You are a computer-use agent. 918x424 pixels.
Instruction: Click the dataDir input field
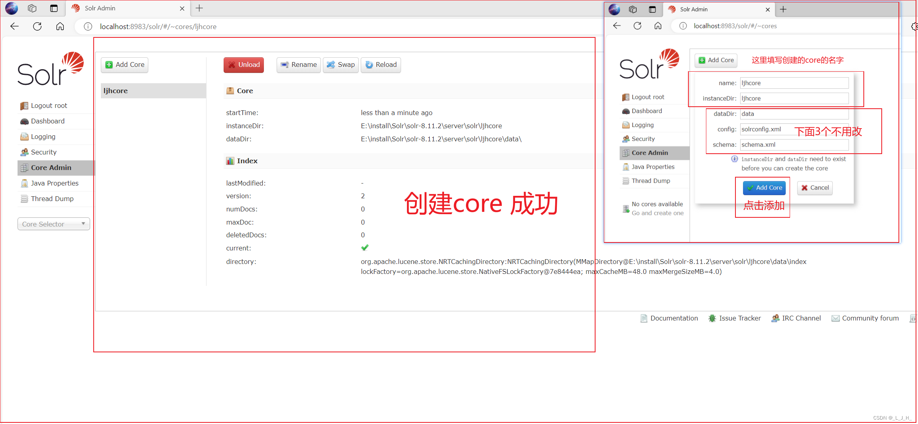click(x=794, y=114)
